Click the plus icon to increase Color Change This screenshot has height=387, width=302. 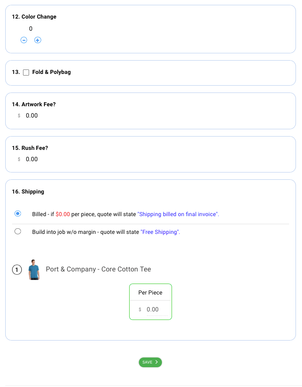[x=38, y=40]
